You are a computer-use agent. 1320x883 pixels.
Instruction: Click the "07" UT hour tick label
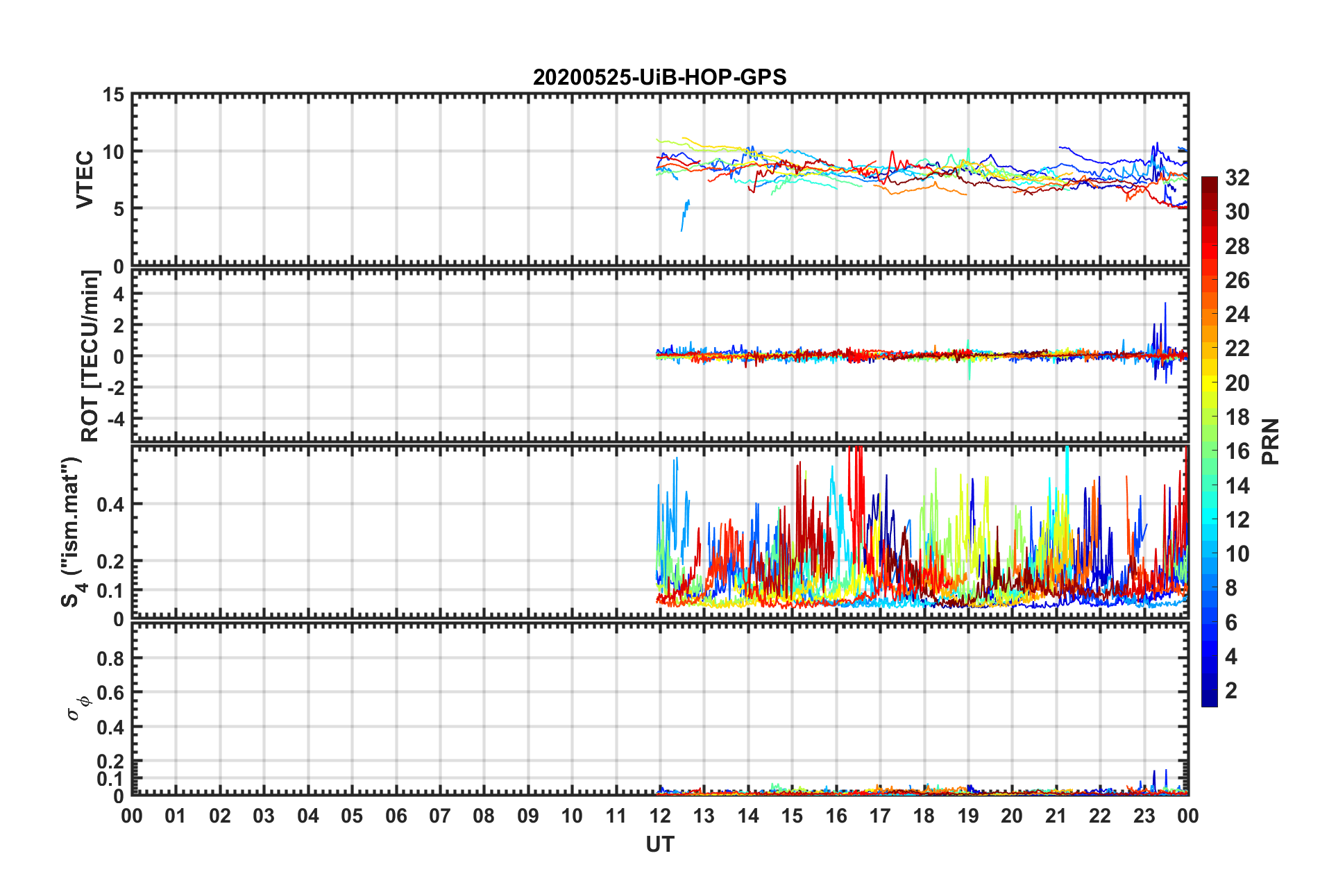pyautogui.click(x=440, y=816)
